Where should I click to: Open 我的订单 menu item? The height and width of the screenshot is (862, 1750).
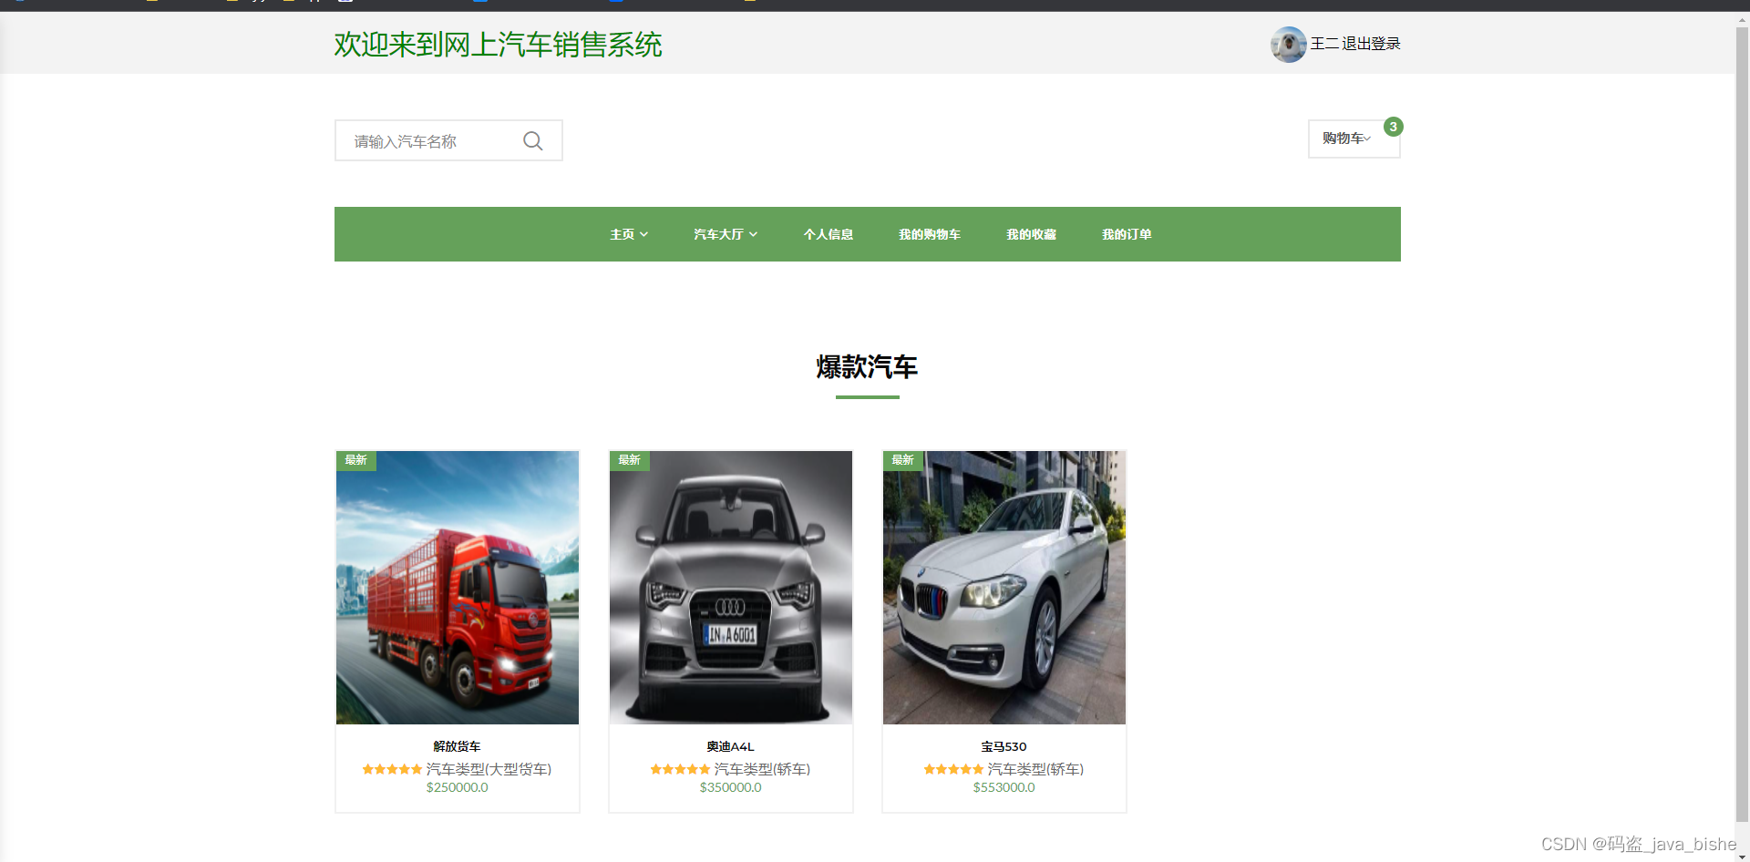click(1127, 234)
